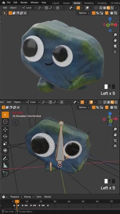Choose extend selection mode in top viewport

point(14,13)
